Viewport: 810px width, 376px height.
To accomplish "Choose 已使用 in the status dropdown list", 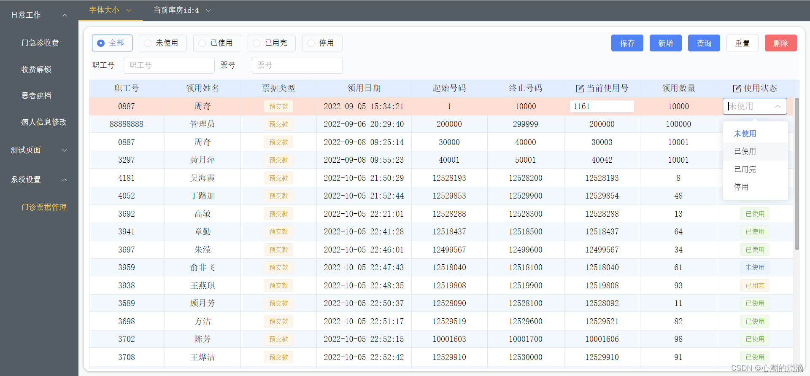I will click(755, 151).
